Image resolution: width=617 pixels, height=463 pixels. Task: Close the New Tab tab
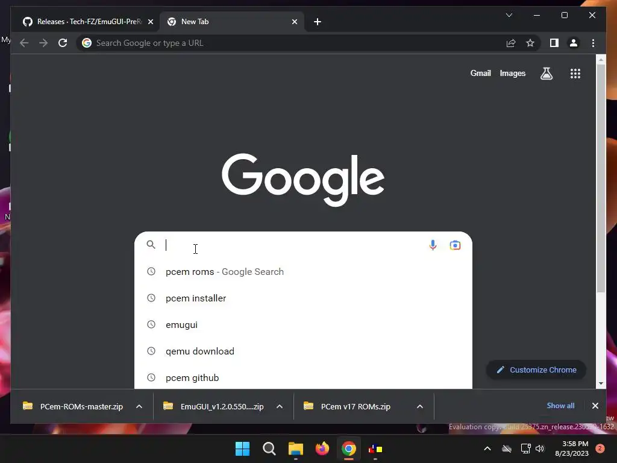294,22
